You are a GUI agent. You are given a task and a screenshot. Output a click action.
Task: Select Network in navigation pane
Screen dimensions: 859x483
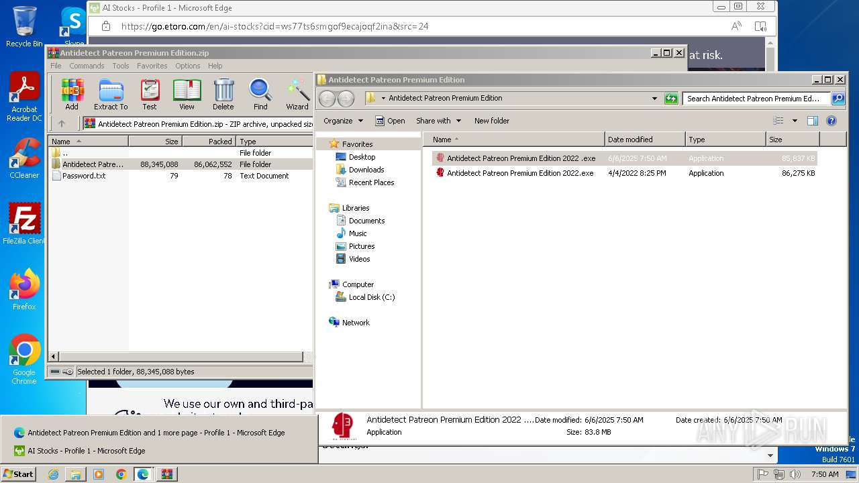tap(356, 323)
